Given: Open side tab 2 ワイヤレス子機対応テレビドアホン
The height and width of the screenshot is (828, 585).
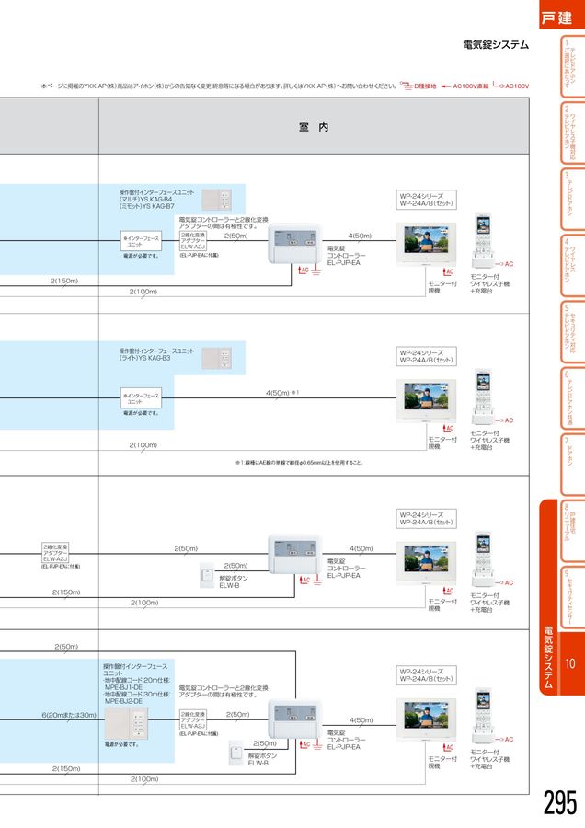Looking at the screenshot, I should click(573, 133).
